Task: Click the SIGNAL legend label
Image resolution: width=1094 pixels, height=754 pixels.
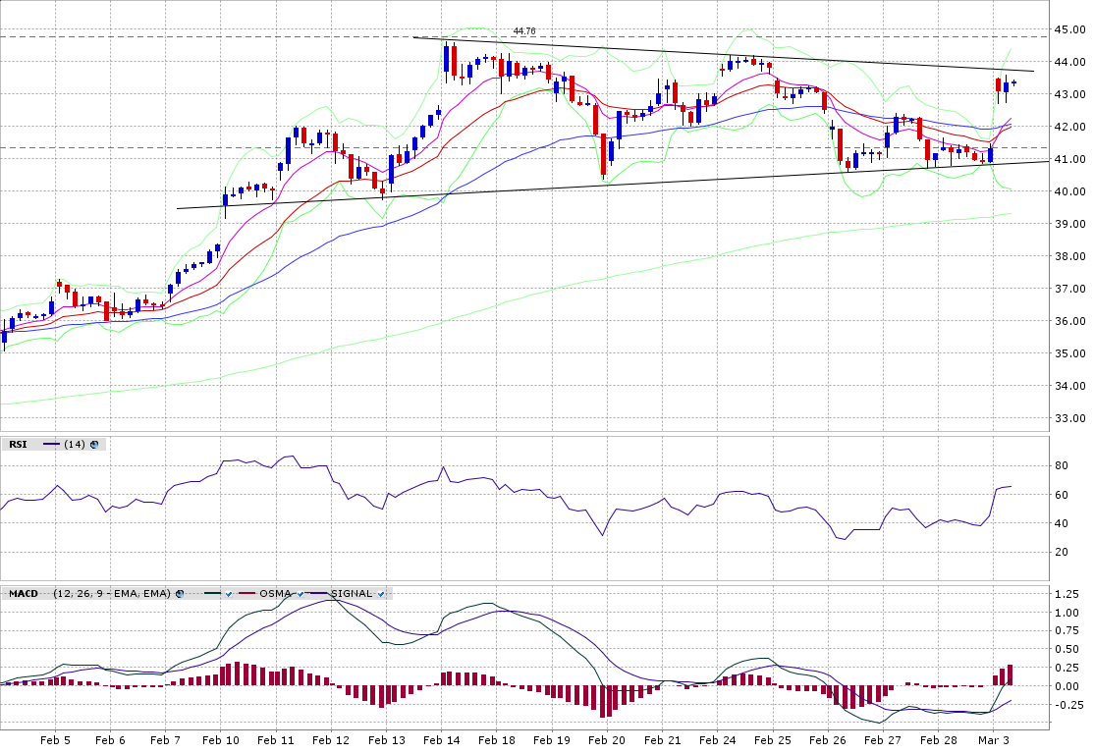Action: point(352,594)
